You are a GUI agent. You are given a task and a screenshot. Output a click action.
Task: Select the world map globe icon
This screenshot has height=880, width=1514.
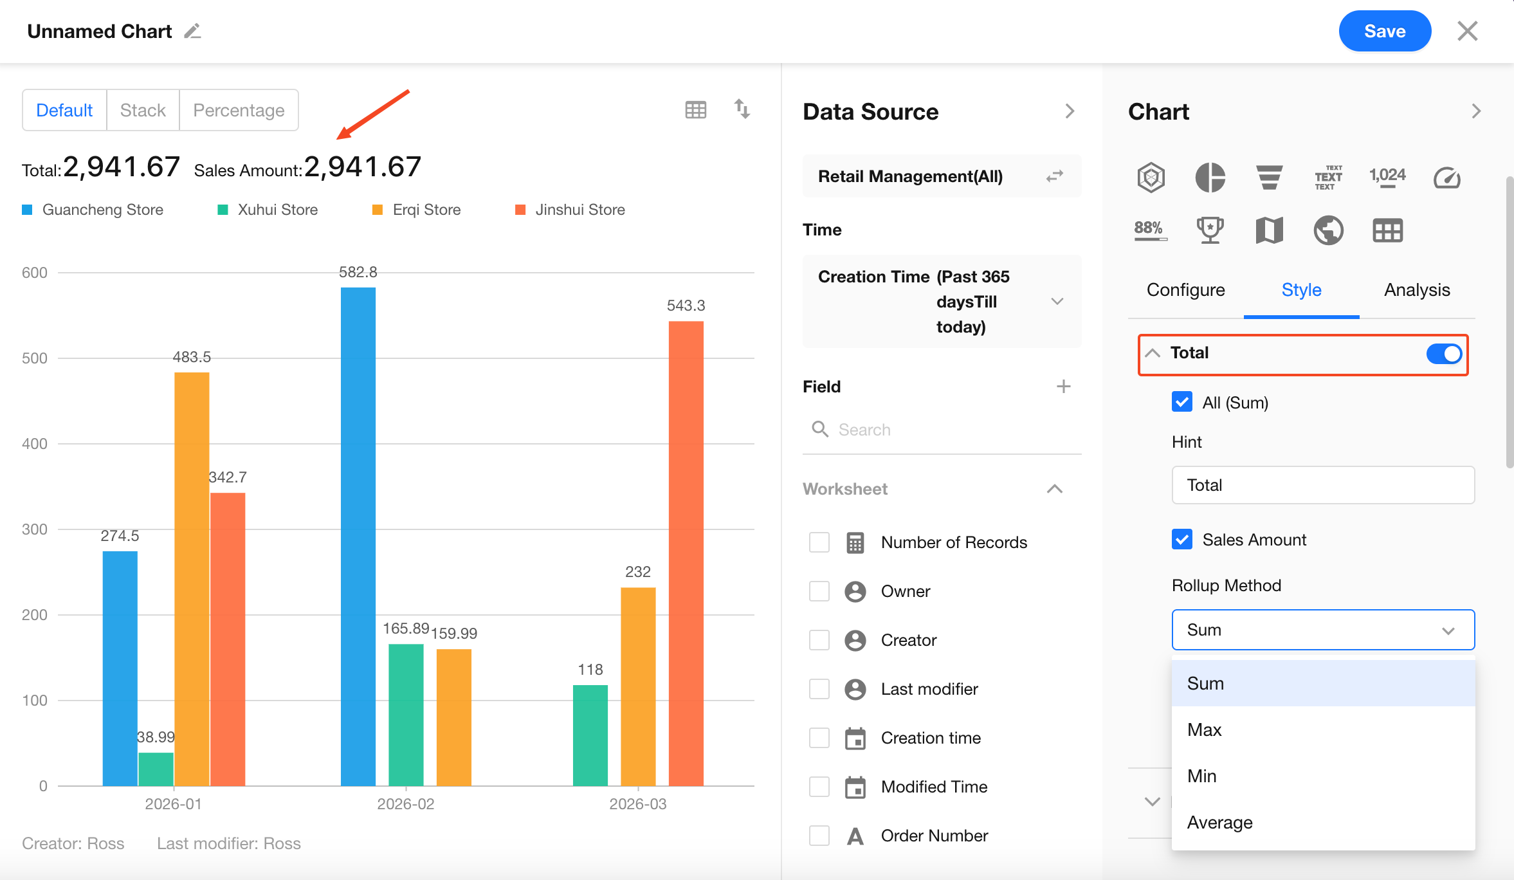click(x=1328, y=230)
